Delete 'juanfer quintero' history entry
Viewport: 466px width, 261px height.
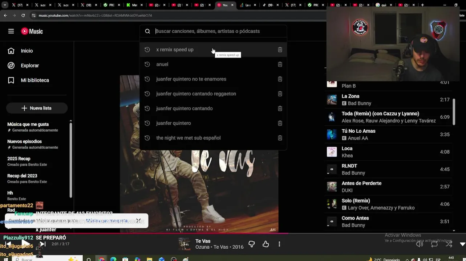[280, 123]
